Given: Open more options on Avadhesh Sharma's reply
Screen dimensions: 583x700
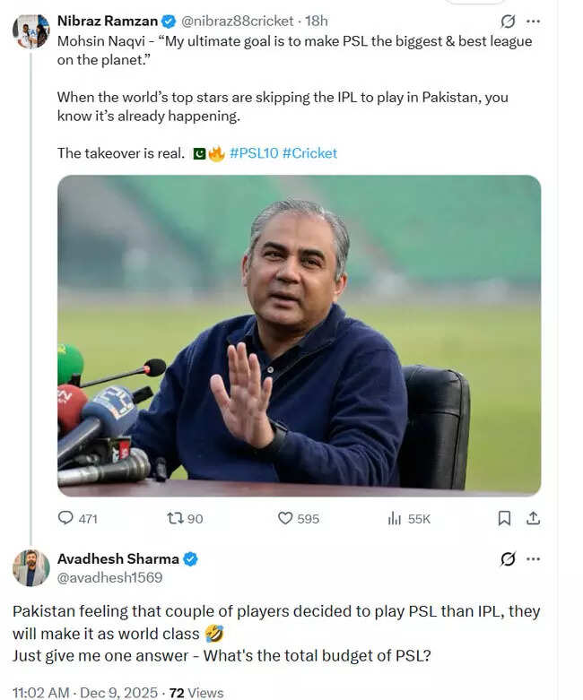Looking at the screenshot, I should click(534, 558).
